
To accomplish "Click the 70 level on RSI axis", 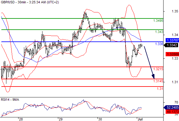I will (176, 102).
